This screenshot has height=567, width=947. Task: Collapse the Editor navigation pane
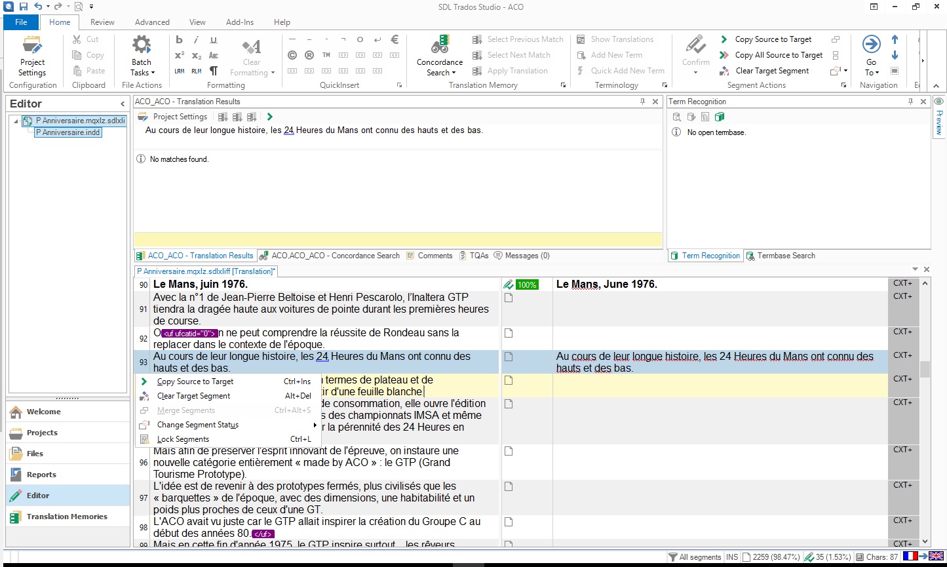point(123,104)
